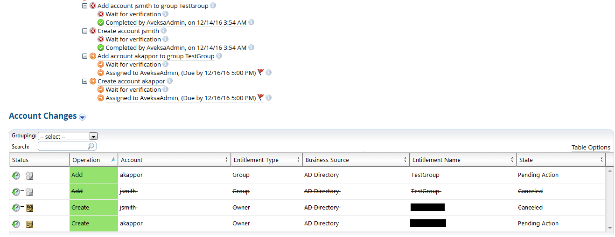
Task: Click in the Search text field
Action: [63, 146]
